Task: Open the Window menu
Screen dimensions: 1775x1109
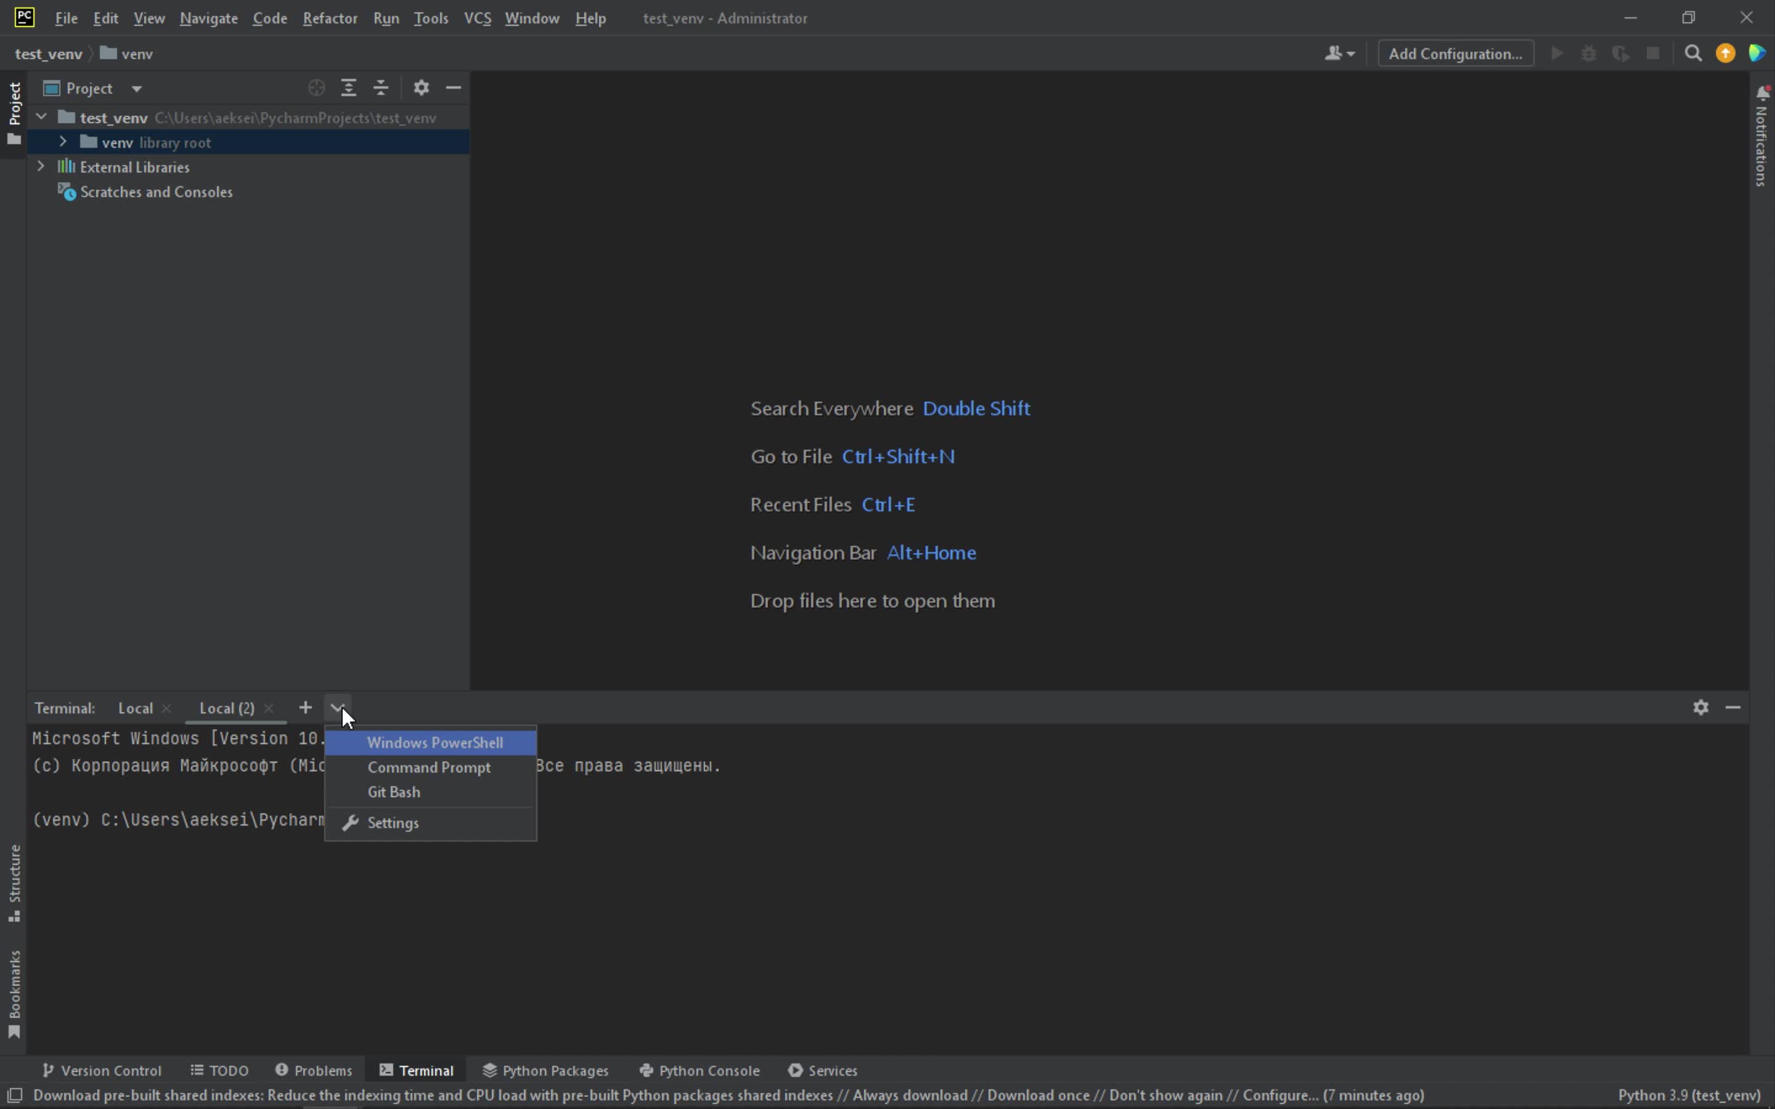Action: [532, 18]
